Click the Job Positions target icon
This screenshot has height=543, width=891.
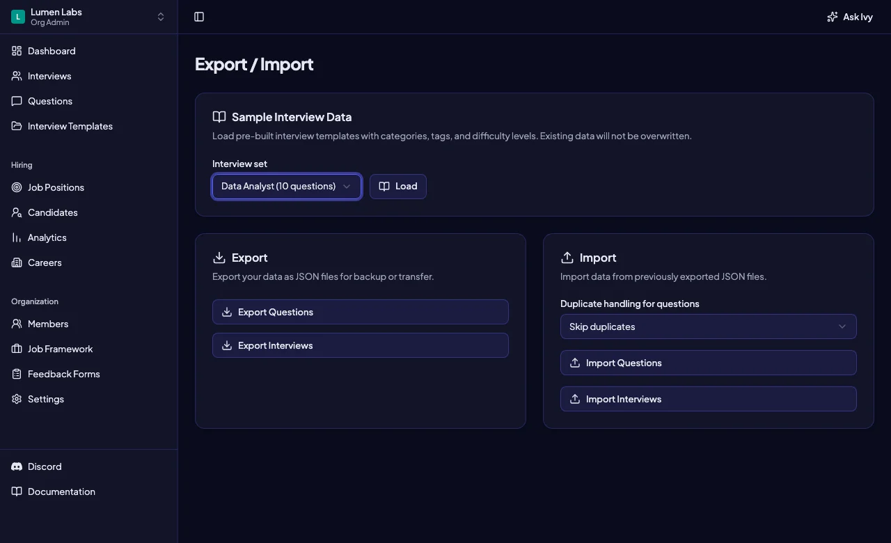pyautogui.click(x=17, y=187)
